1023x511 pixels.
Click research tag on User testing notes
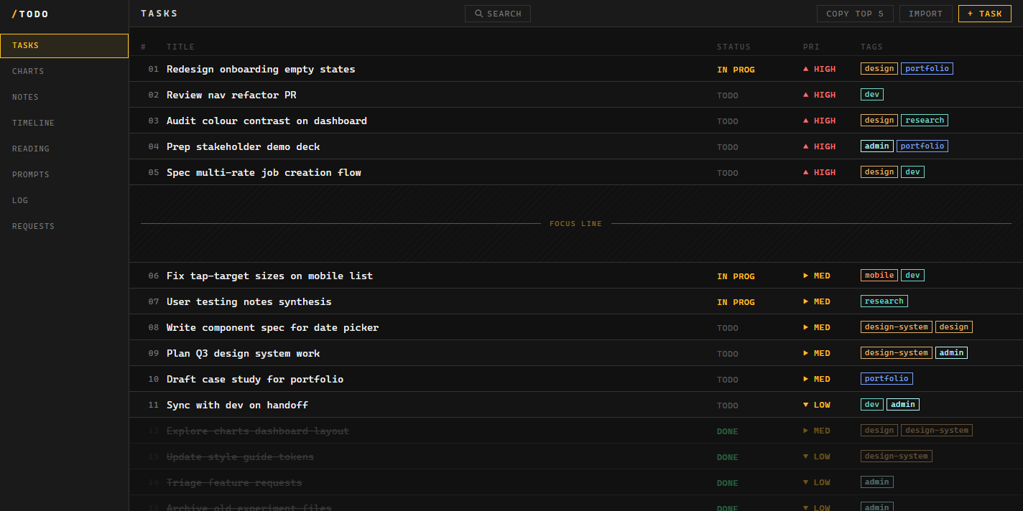[x=884, y=301]
